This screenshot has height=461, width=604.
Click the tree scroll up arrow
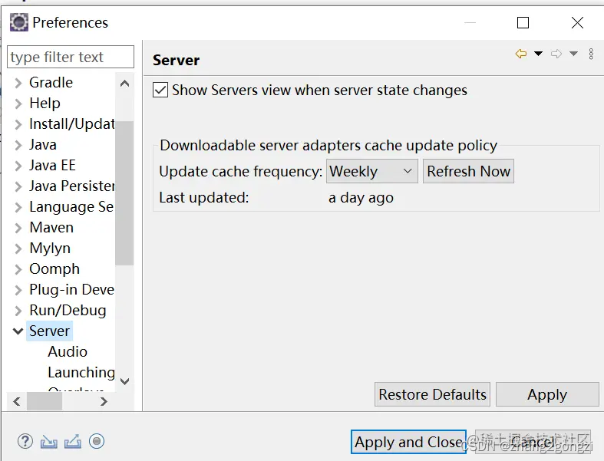coord(124,83)
